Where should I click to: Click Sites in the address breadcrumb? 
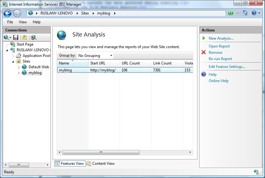pos(85,13)
